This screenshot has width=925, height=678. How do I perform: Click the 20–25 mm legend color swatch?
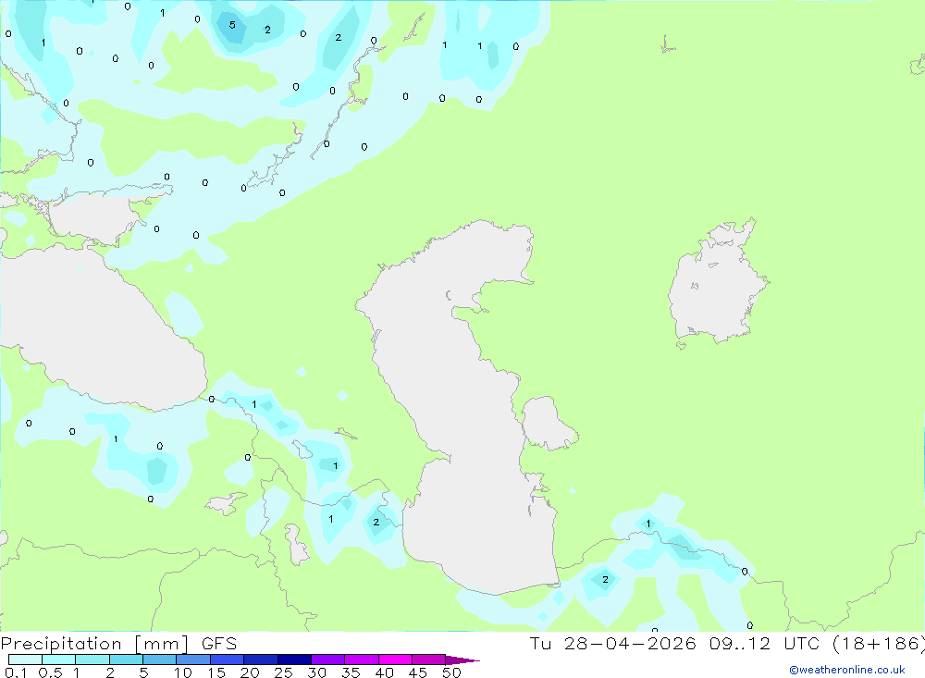point(261,660)
